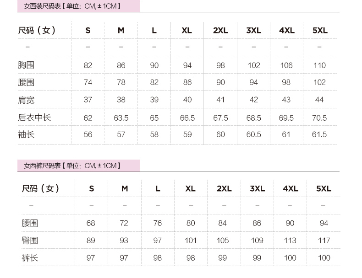
Task: Click the 70.5 back length value for size 5XL
Action: pyautogui.click(x=319, y=118)
